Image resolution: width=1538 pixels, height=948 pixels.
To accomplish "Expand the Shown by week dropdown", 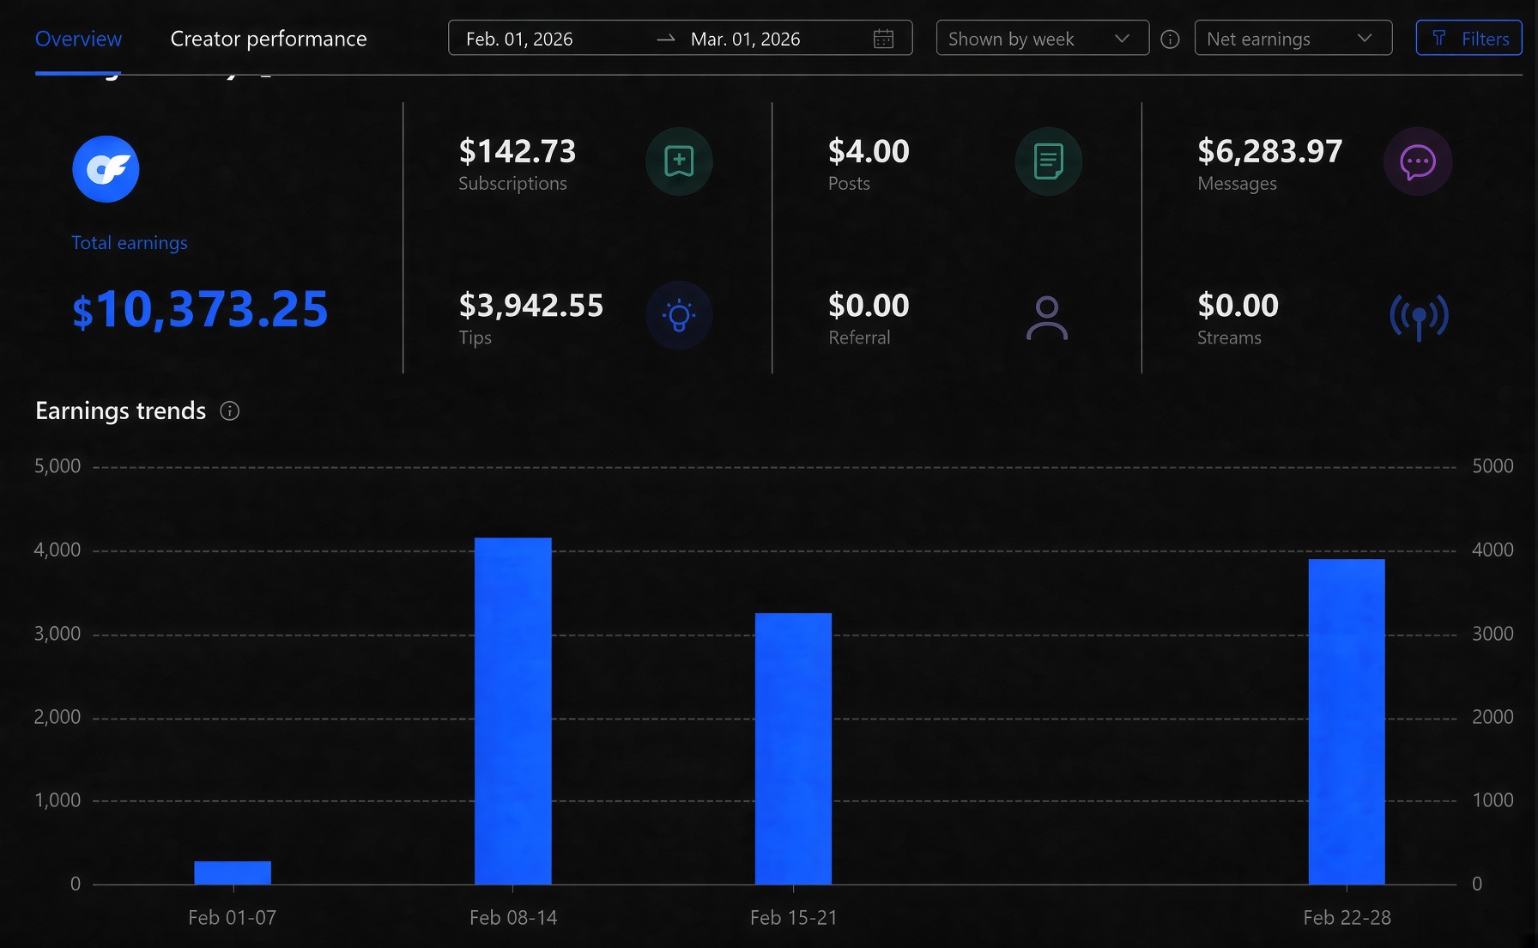I will (x=1042, y=38).
